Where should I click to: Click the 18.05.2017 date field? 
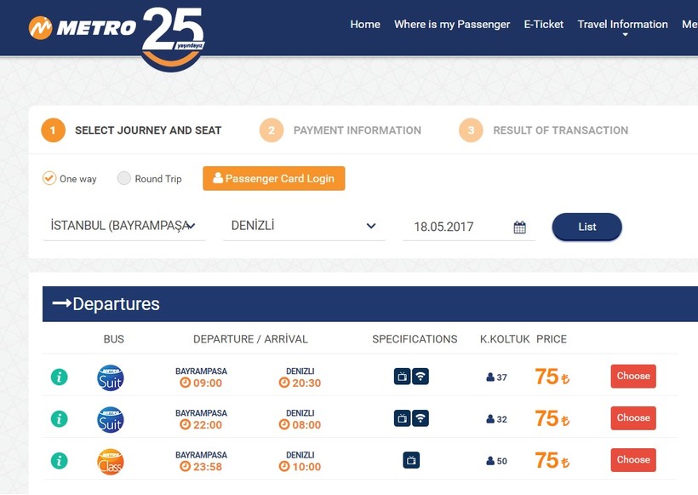pyautogui.click(x=469, y=227)
